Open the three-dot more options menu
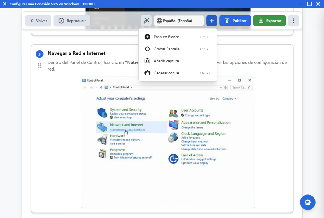The image size is (324, 218). coord(293,21)
